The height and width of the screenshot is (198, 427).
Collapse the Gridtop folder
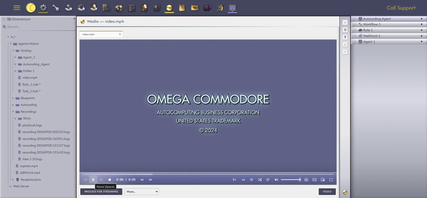[13, 51]
